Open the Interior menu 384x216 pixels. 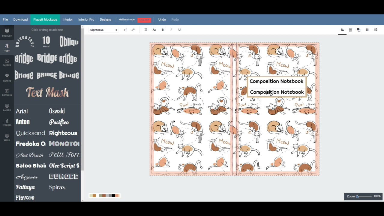67,19
